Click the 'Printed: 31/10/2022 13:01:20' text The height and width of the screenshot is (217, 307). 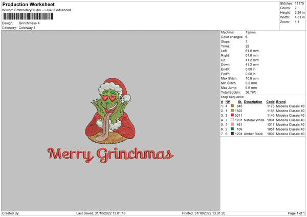[x=204, y=213]
